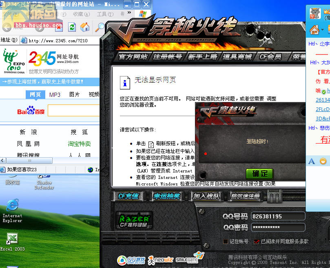The image size is (330, 268).
Task: Click the 防沉迷注册 button
Action: (245, 196)
